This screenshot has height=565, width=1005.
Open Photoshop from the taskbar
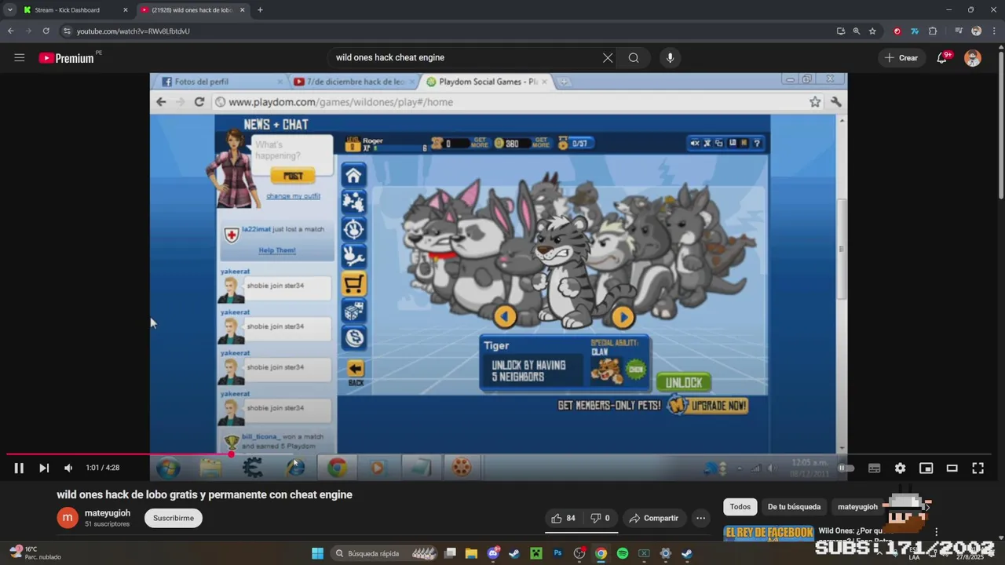pos(557,553)
